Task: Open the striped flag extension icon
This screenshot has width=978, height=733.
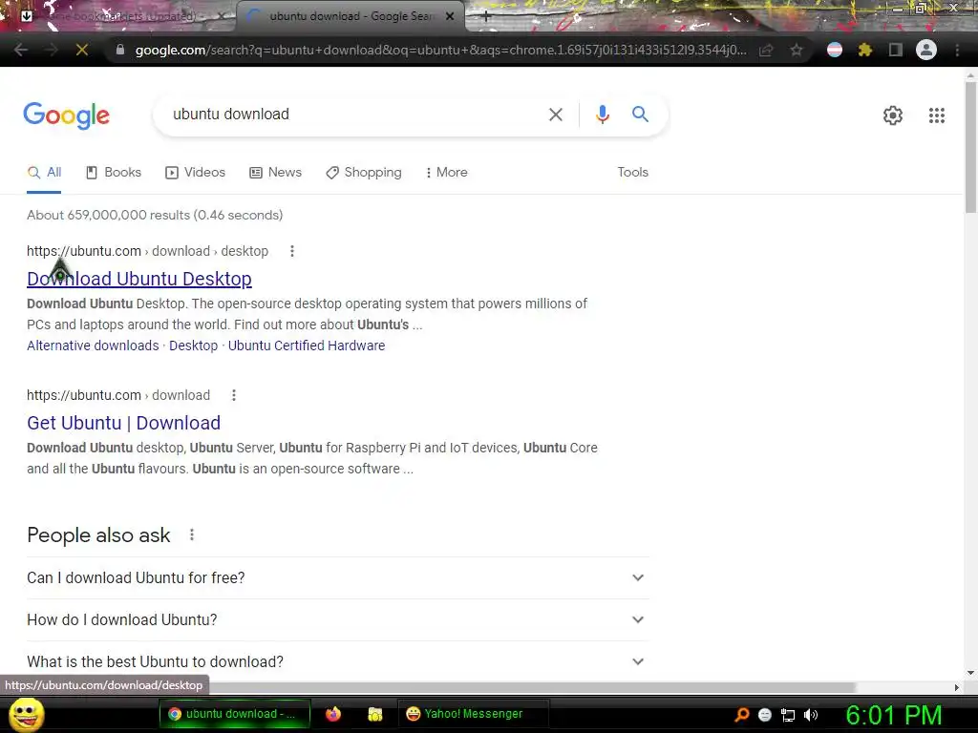Action: [835, 50]
